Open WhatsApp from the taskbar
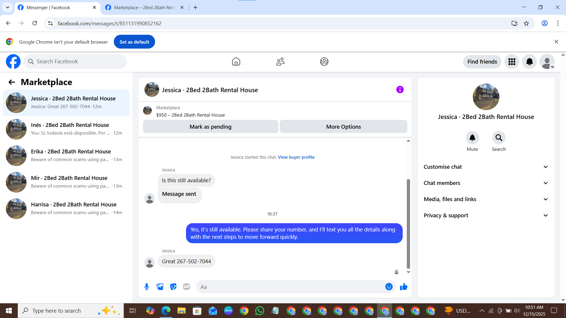Image resolution: width=566 pixels, height=318 pixels. (260, 311)
